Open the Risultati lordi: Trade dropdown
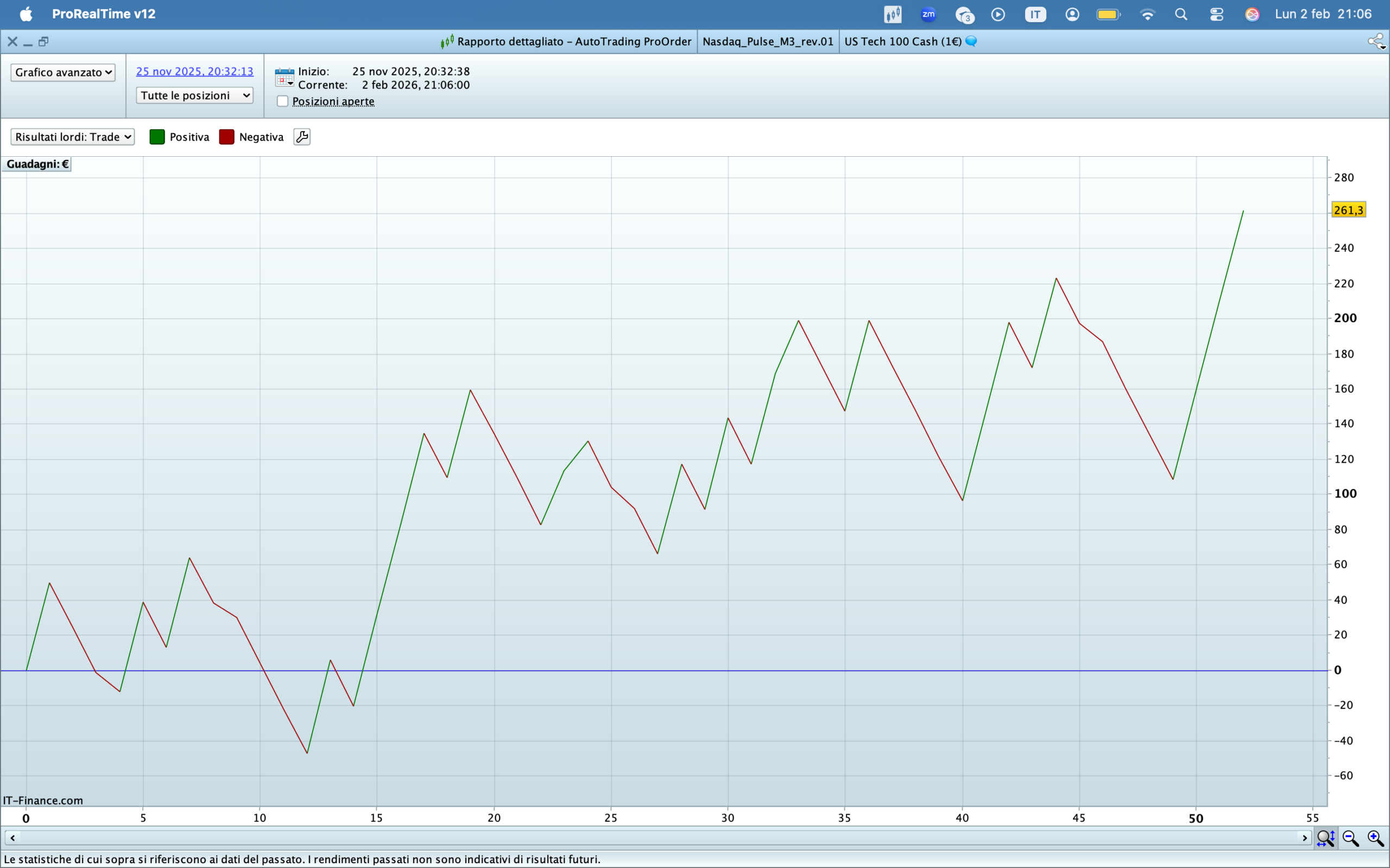The height and width of the screenshot is (868, 1390). tap(72, 137)
